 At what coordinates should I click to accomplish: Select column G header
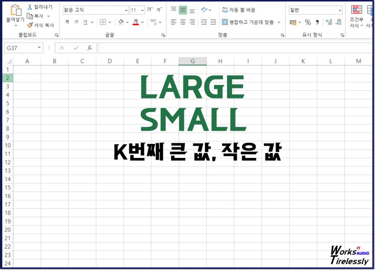click(x=192, y=61)
